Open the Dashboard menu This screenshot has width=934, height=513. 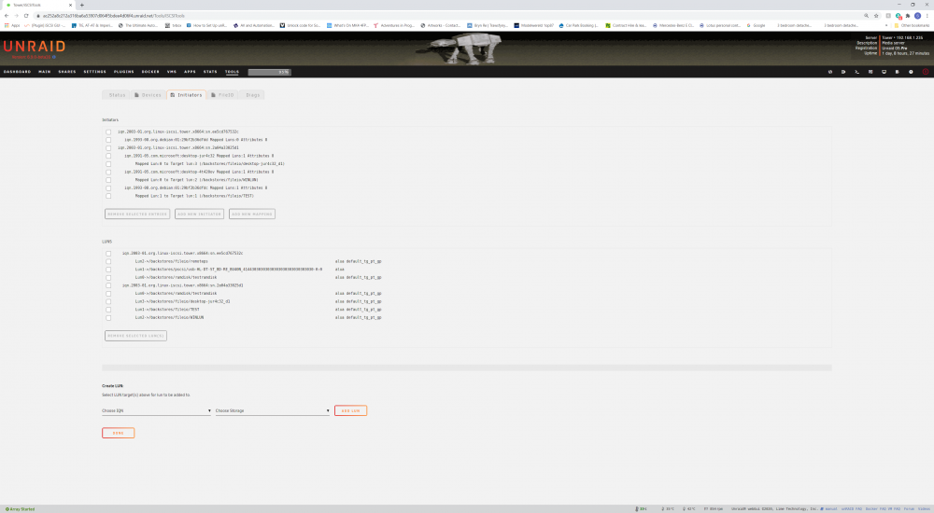[x=17, y=72]
